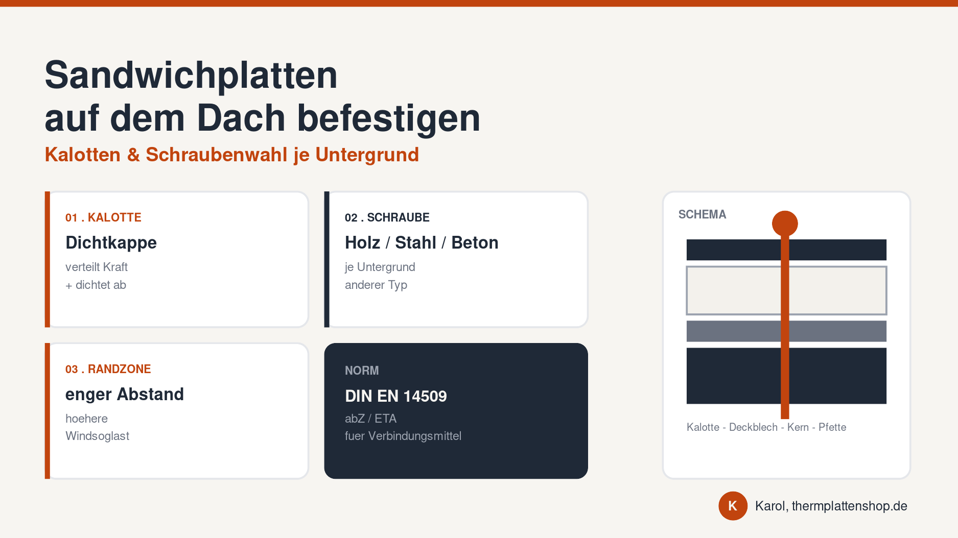The height and width of the screenshot is (538, 958).
Task: Select the 'Holz / Stahl / Beton' heading
Action: [x=422, y=242]
